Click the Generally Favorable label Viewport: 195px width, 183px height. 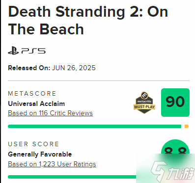40,154
